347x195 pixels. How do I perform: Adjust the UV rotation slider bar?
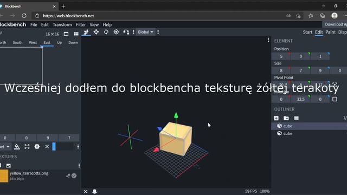(x=63, y=147)
